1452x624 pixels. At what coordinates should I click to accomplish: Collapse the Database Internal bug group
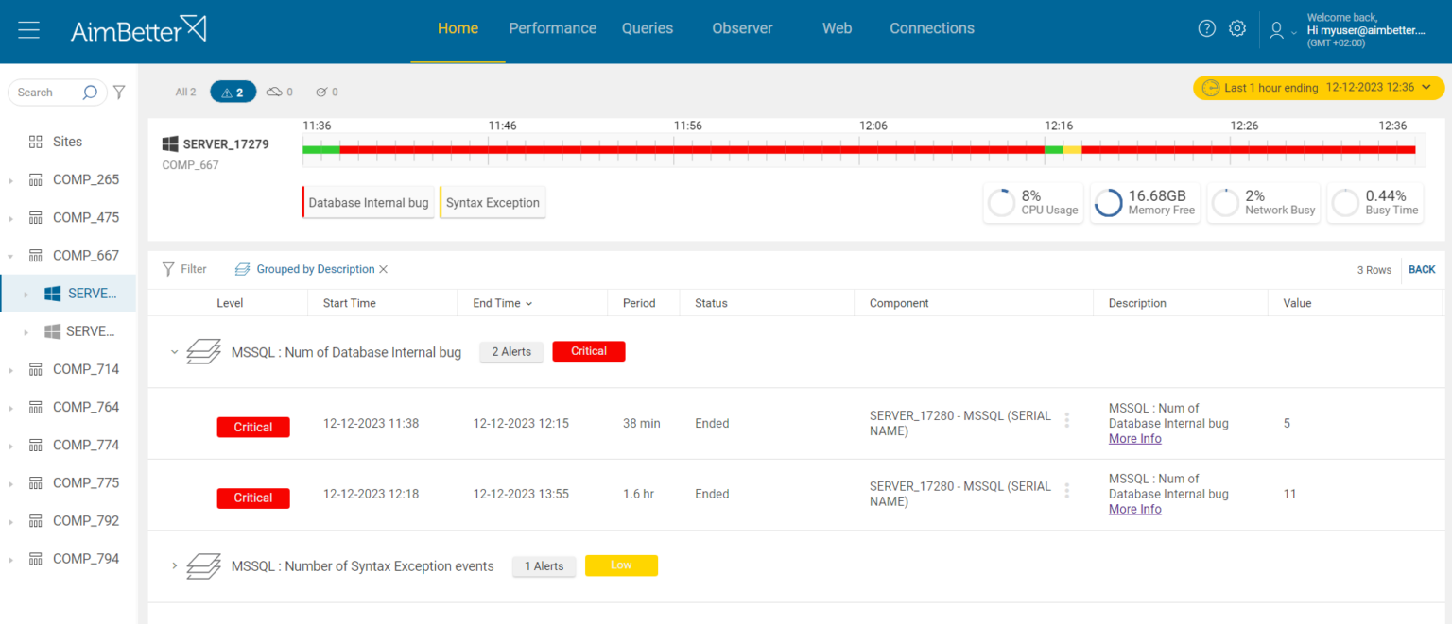(x=174, y=352)
